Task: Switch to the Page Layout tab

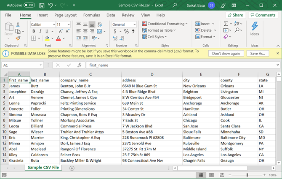Action: click(65, 15)
